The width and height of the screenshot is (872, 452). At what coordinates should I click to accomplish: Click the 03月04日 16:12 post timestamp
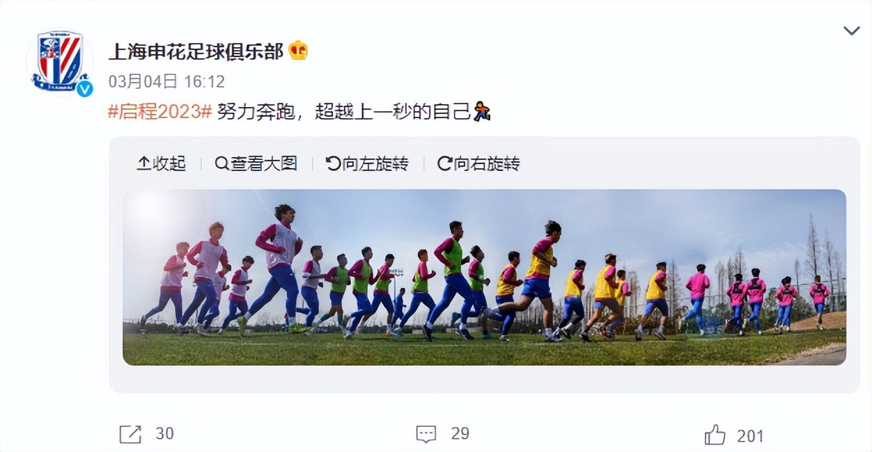(166, 82)
